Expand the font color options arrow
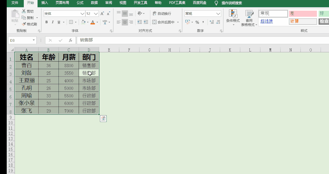 (97, 22)
